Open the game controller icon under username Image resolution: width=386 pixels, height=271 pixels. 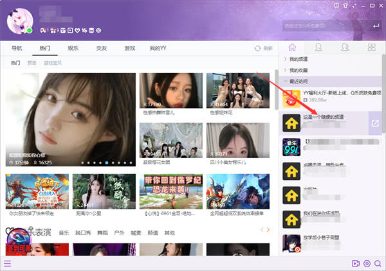coord(43,30)
